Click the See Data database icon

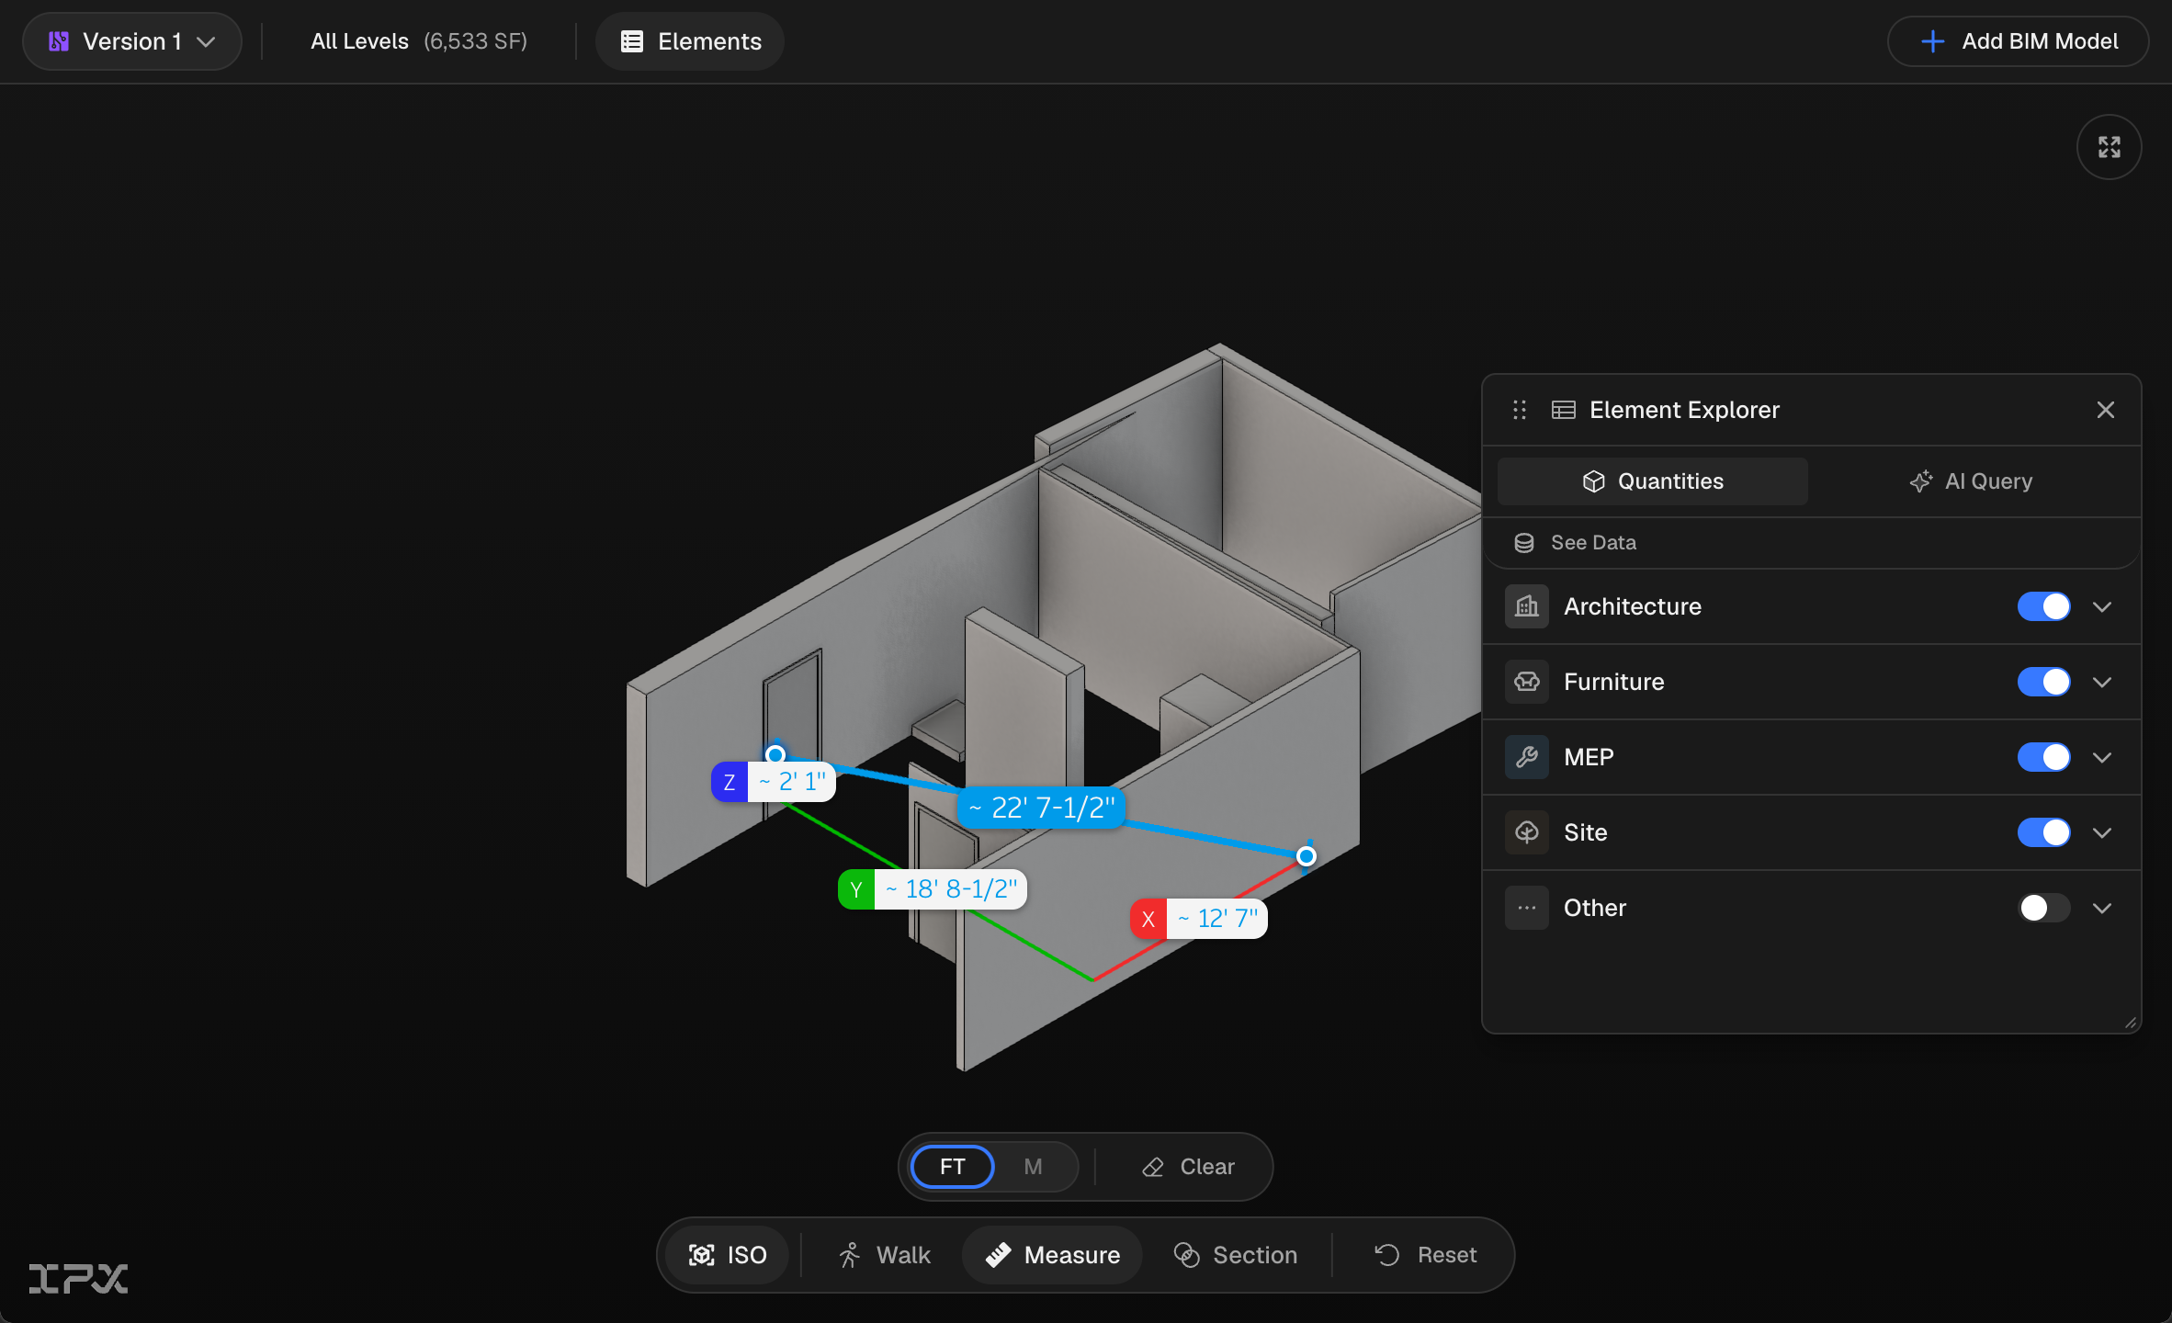pos(1524,543)
